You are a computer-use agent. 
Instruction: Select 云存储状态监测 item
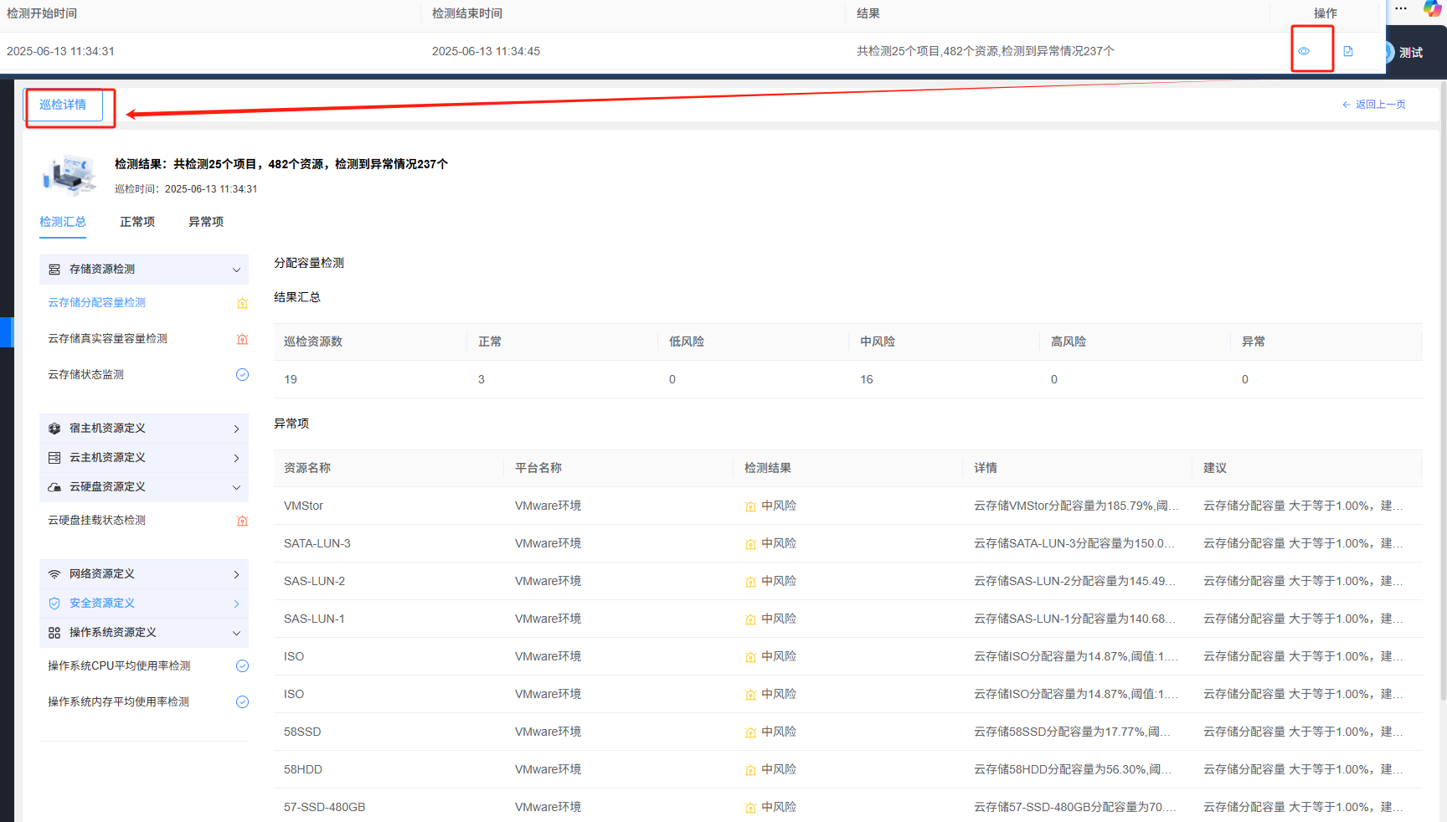coord(85,374)
